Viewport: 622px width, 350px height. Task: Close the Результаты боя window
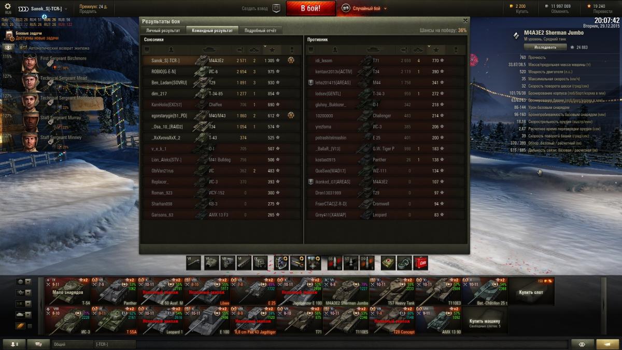[465, 20]
